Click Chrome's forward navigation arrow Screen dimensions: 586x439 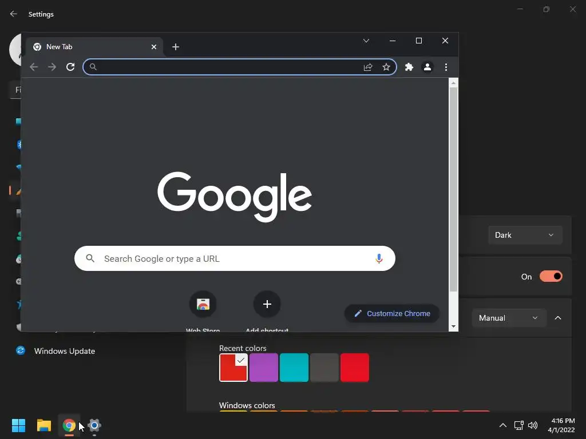tap(52, 67)
